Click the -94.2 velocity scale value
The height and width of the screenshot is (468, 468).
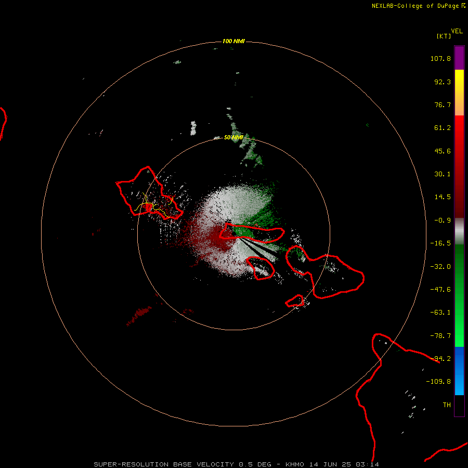click(x=440, y=359)
